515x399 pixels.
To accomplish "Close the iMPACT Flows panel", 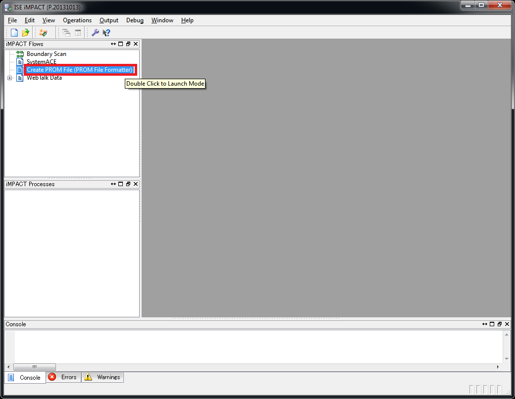I will tap(136, 44).
